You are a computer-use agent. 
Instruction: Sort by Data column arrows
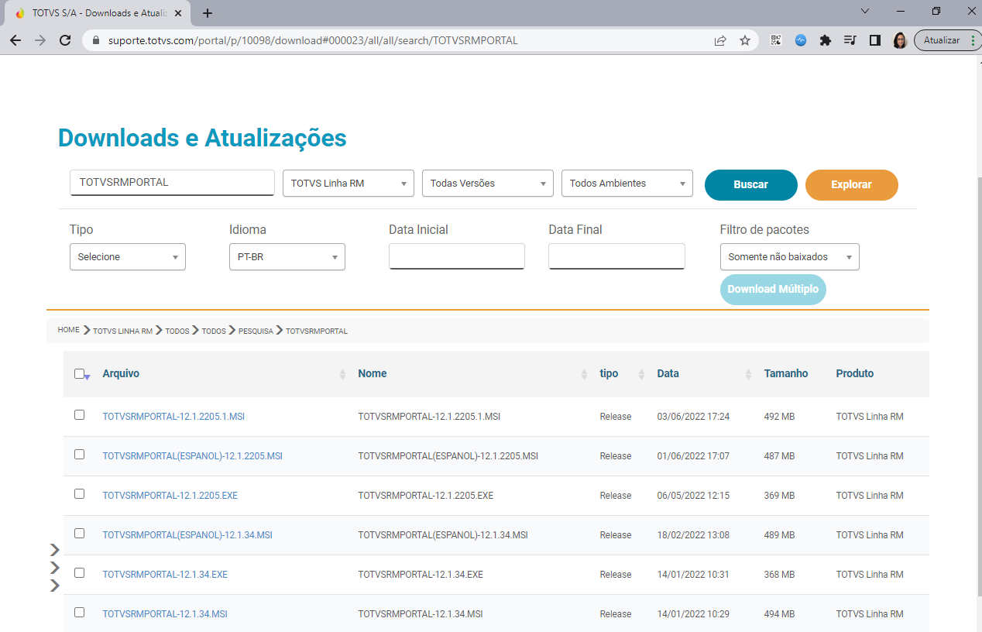tap(748, 374)
